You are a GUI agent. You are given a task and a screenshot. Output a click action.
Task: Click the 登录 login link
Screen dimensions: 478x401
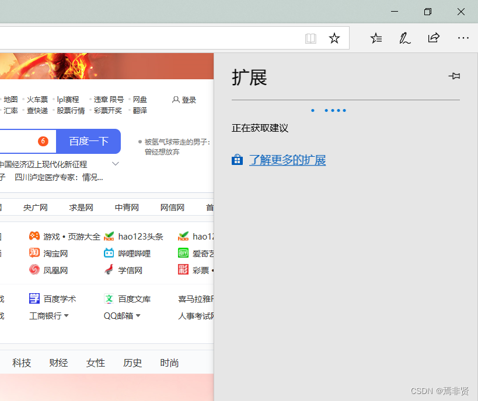coord(184,100)
